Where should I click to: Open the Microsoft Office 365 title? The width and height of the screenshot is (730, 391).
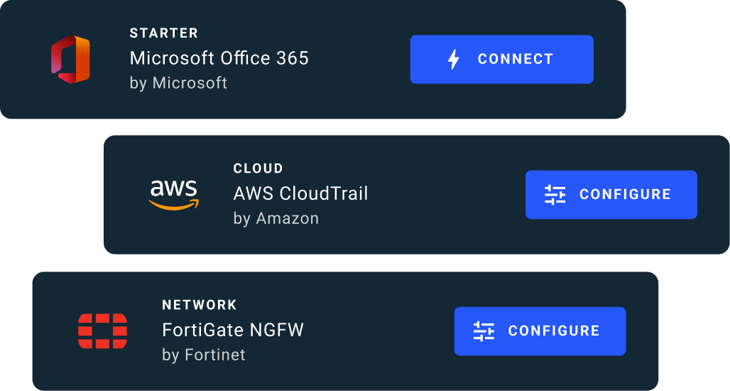click(219, 58)
